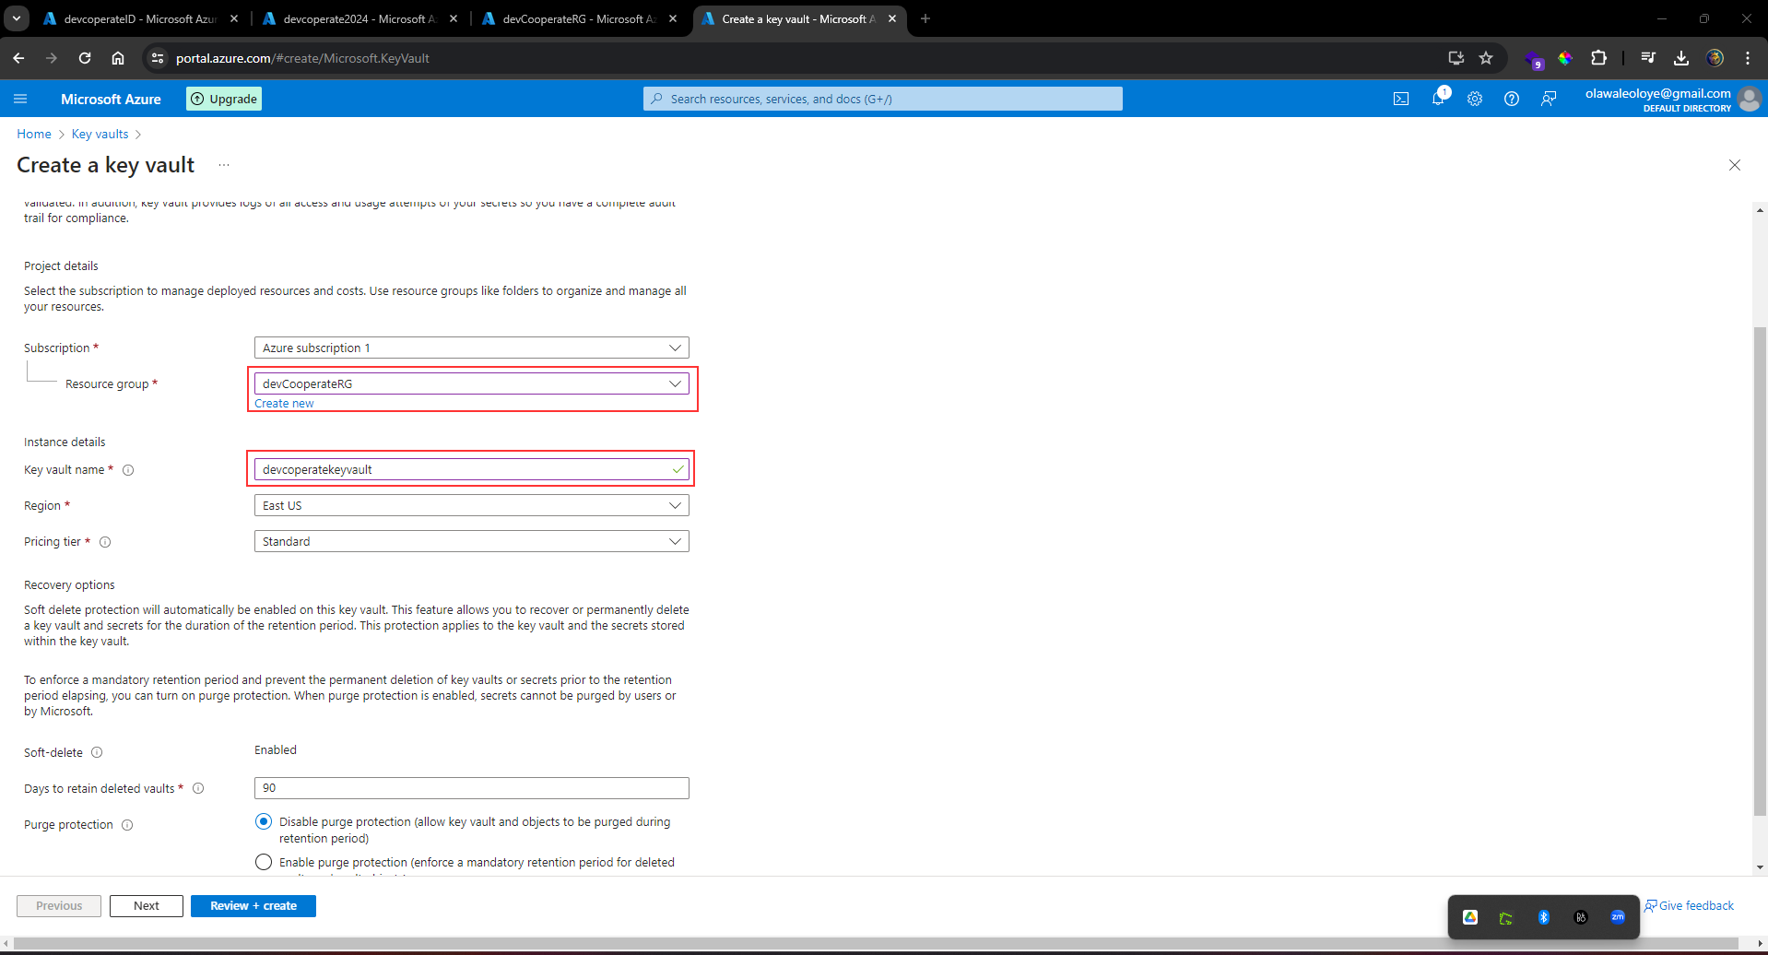This screenshot has height=955, width=1768.
Task: Click the Bluetooth tray icon
Action: point(1544,917)
